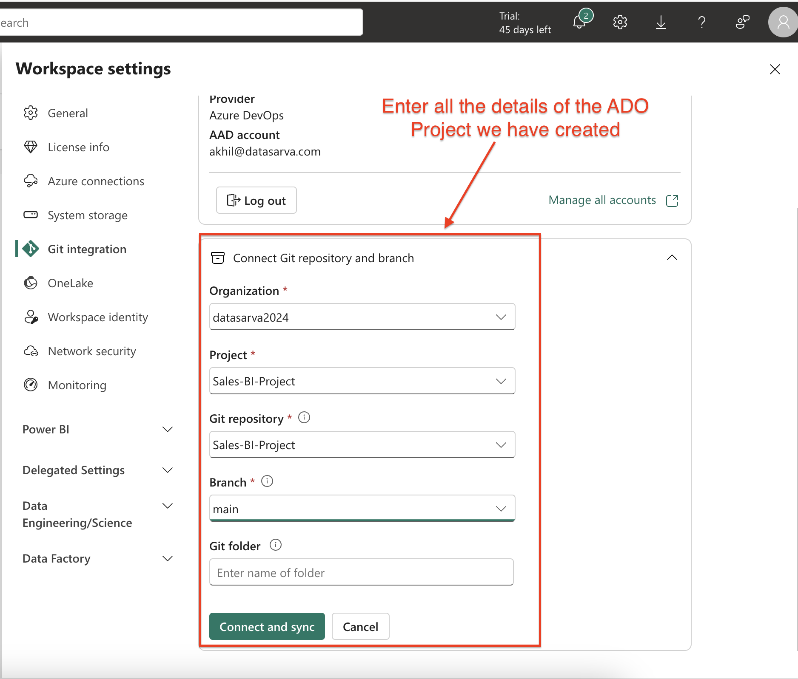Open the user profile avatar
This screenshot has height=679, width=798.
tap(783, 22)
